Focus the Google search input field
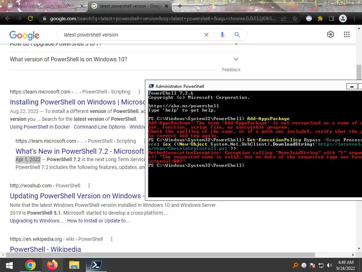Screen dimensions: 362x272 [132, 35]
